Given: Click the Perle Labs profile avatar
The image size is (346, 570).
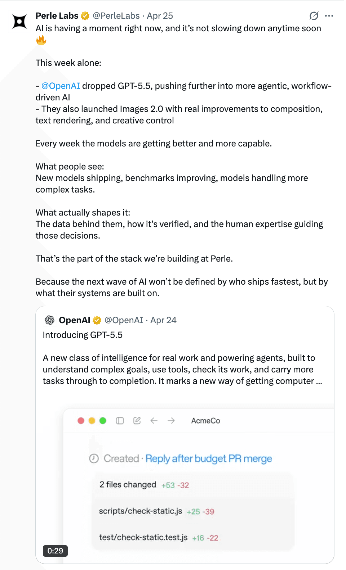Looking at the screenshot, I should [x=19, y=22].
